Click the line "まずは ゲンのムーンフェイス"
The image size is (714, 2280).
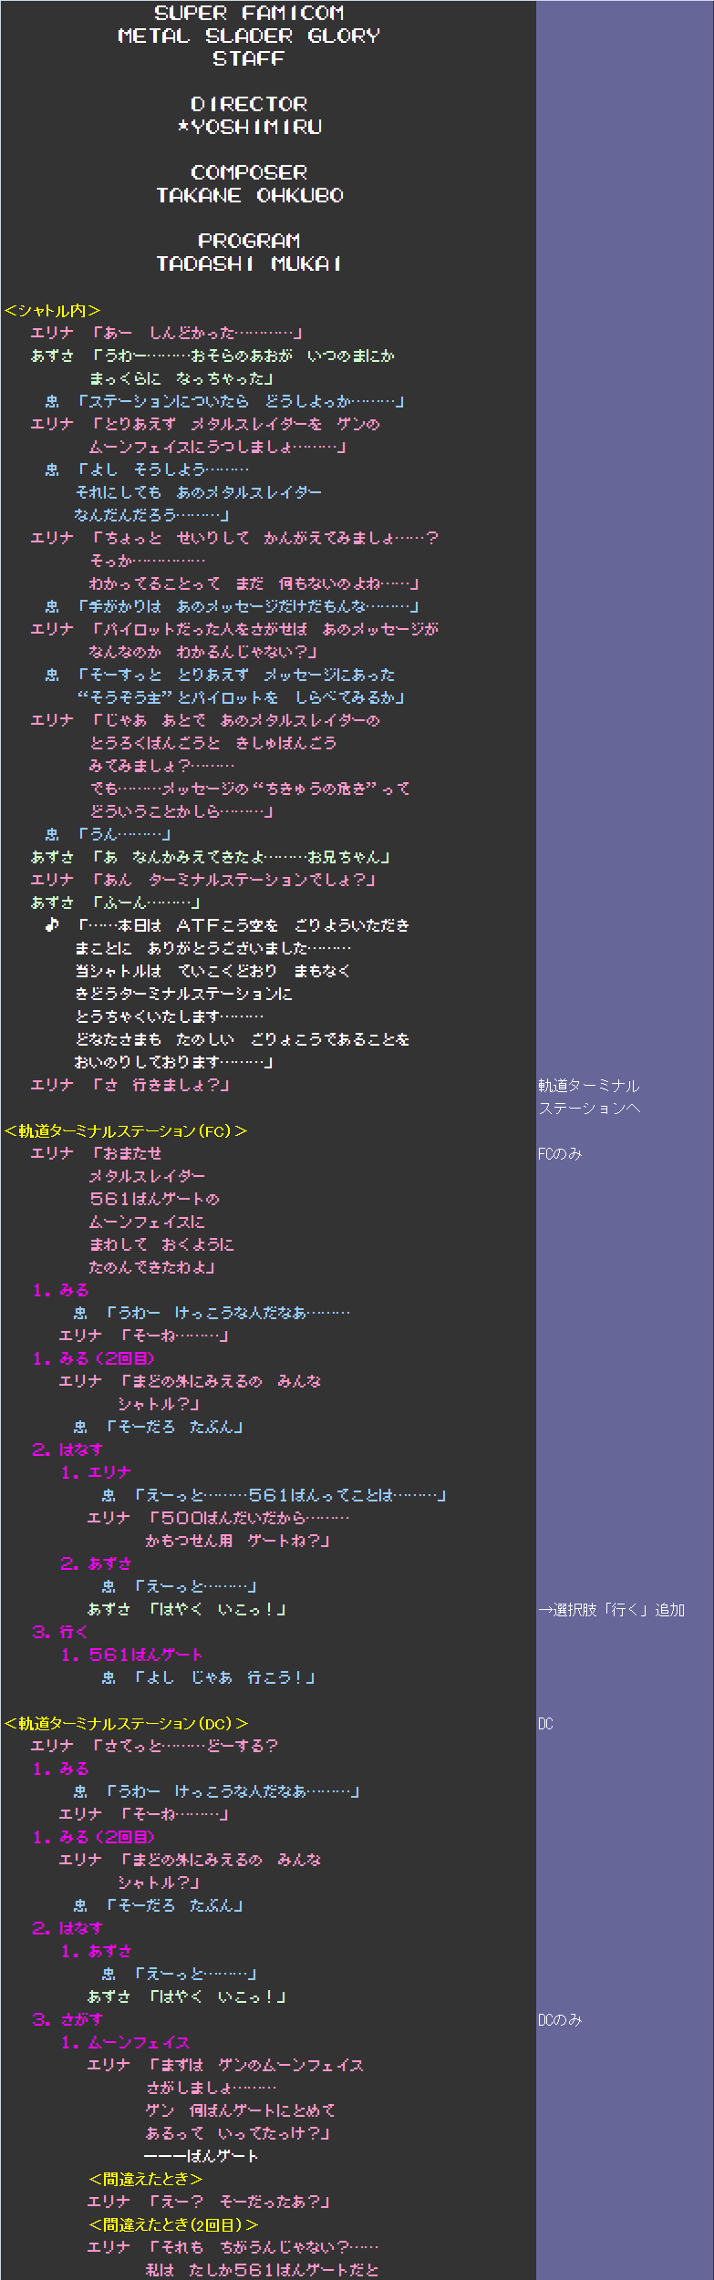click(x=256, y=2065)
